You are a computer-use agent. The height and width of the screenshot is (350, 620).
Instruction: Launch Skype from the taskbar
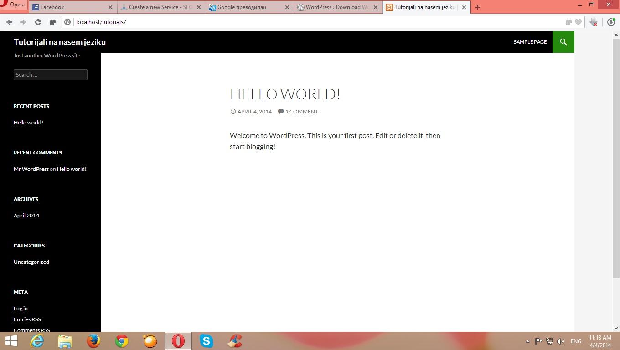click(207, 341)
